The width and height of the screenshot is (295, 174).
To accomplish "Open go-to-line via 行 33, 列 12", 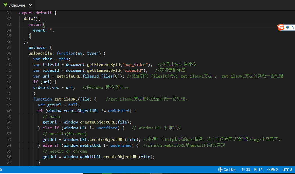I will coord(252,170).
